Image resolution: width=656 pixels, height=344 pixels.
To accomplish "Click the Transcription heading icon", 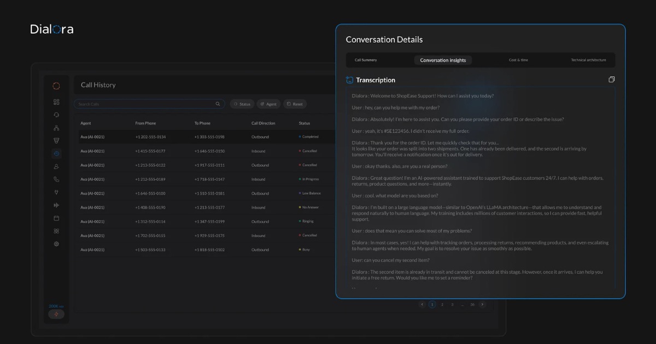I will pos(350,80).
